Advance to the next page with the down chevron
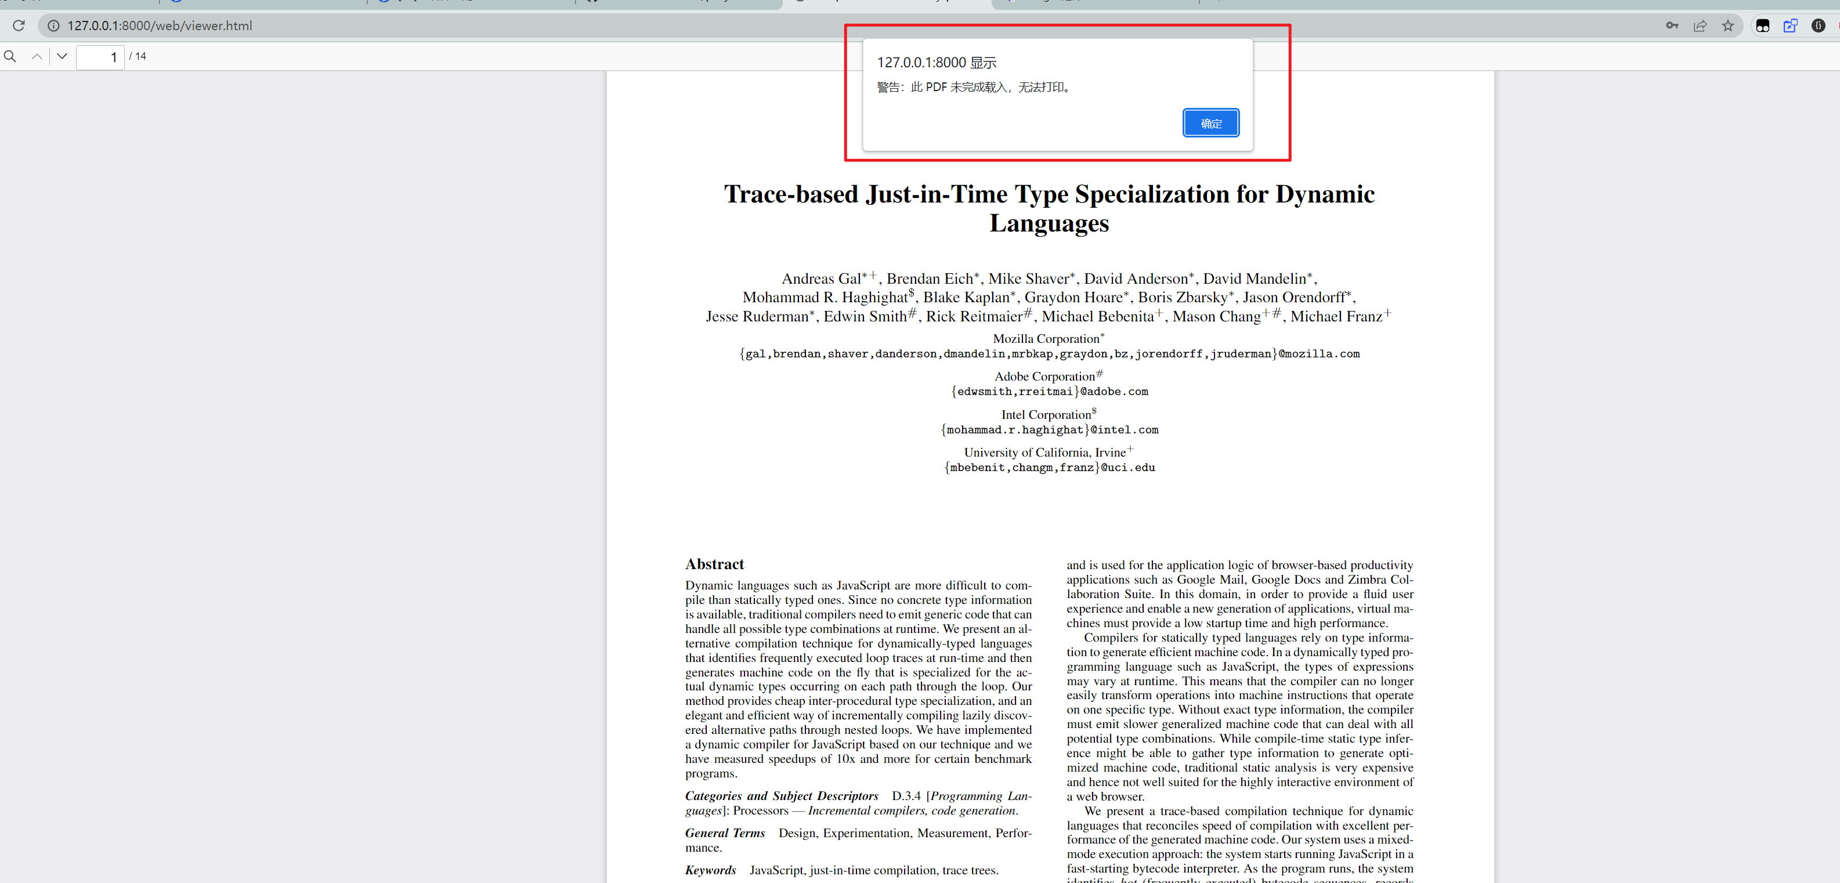The image size is (1840, 883). 62,56
